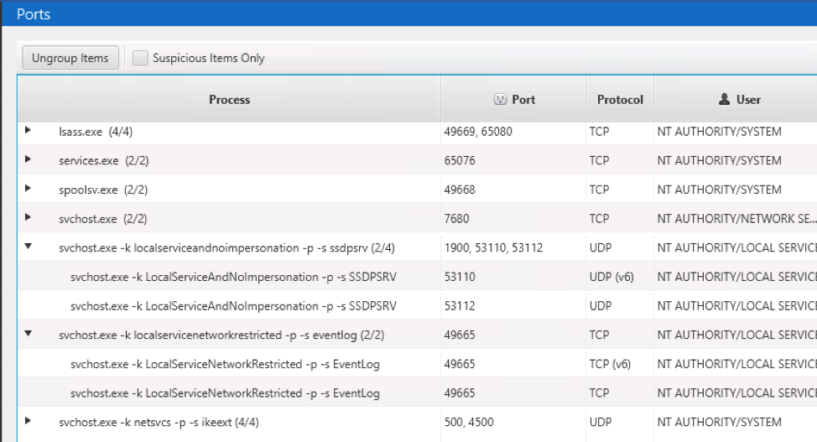
Task: Click the Ungroup Items button
Action: [x=70, y=58]
